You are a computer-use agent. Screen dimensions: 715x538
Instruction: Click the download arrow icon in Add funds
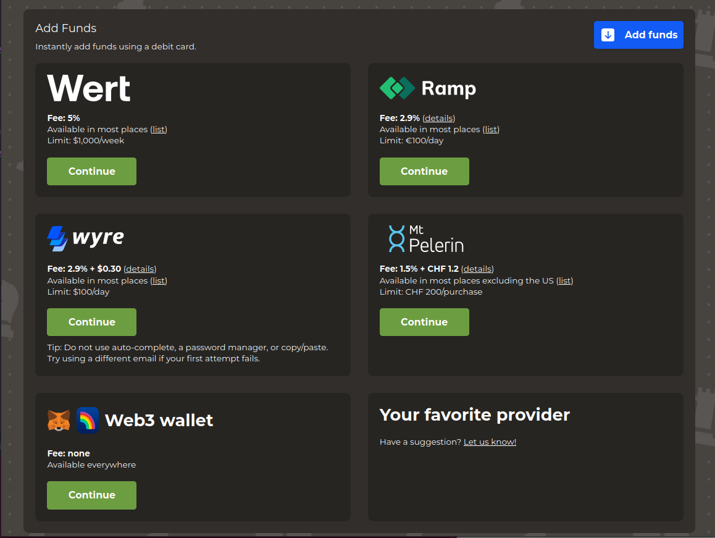click(x=608, y=35)
